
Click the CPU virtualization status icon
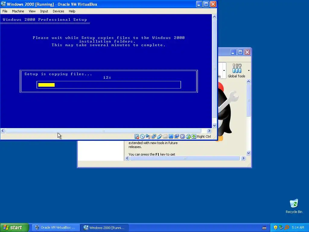(182, 137)
